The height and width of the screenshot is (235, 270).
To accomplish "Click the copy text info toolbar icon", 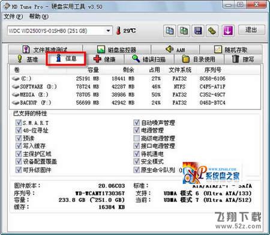I will pyautogui.click(x=170, y=31).
